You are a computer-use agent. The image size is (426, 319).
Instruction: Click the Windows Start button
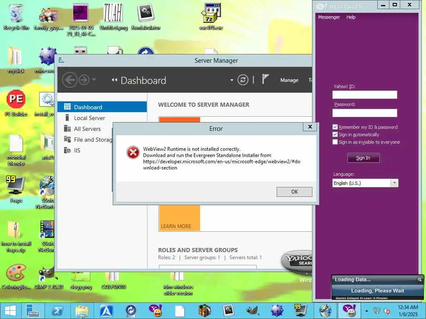tap(10, 311)
